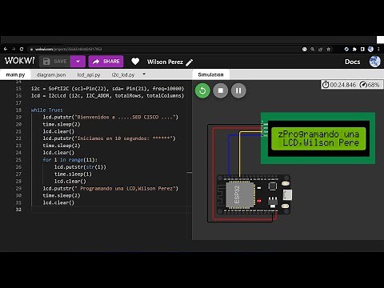Click the Wokwi logo
The height and width of the screenshot is (288, 384).
20,61
